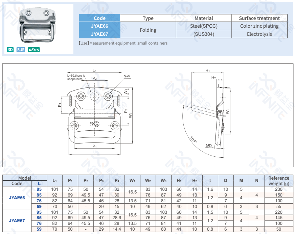Select JYAE66 in the top Code table
The width and height of the screenshot is (295, 234).
(x=99, y=26)
